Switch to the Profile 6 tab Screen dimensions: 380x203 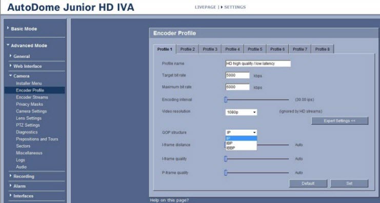[277, 49]
